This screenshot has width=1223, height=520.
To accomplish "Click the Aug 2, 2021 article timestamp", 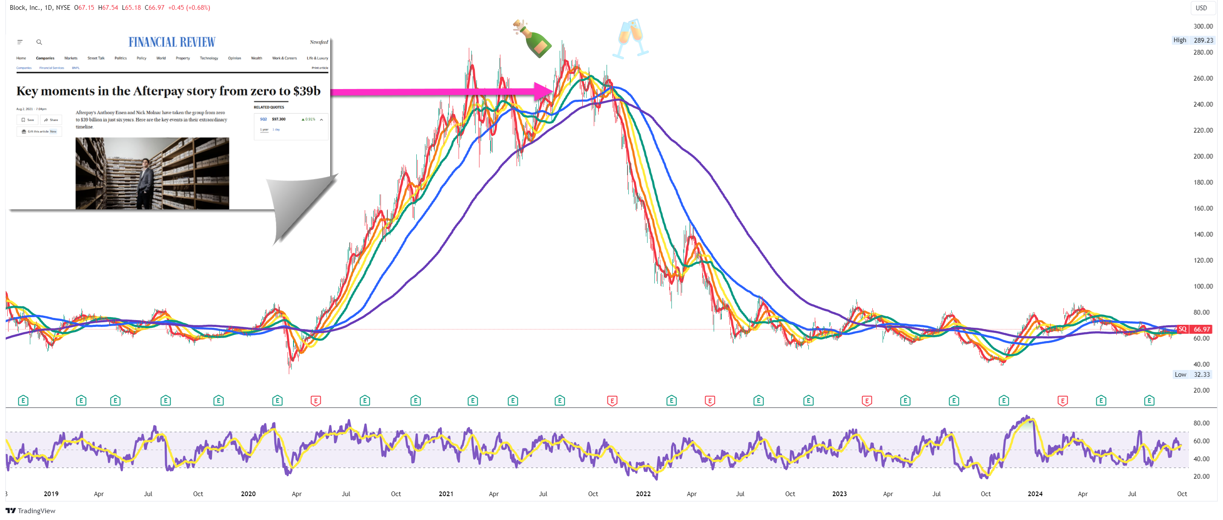I will 31,109.
